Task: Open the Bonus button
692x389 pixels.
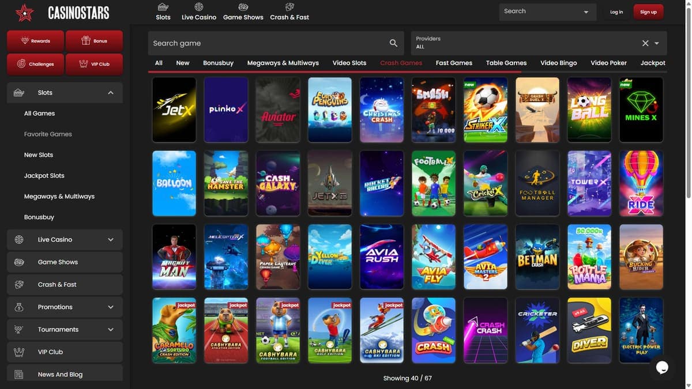Action: click(x=94, y=41)
